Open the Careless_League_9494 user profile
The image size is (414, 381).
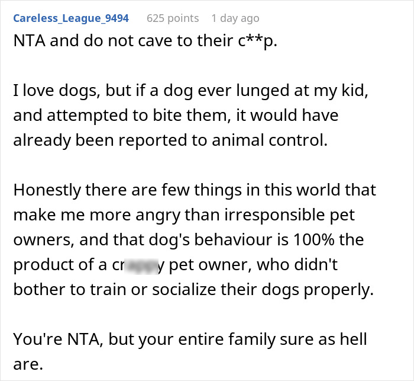coord(70,18)
